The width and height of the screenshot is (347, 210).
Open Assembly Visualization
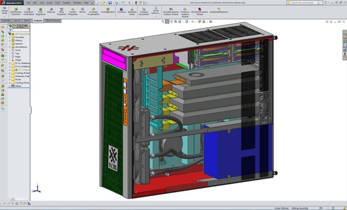[93, 12]
